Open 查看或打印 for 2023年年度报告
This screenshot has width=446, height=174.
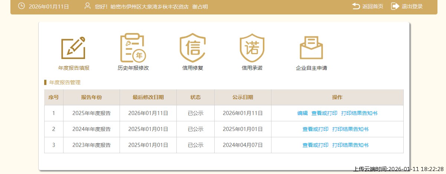tap(315, 145)
